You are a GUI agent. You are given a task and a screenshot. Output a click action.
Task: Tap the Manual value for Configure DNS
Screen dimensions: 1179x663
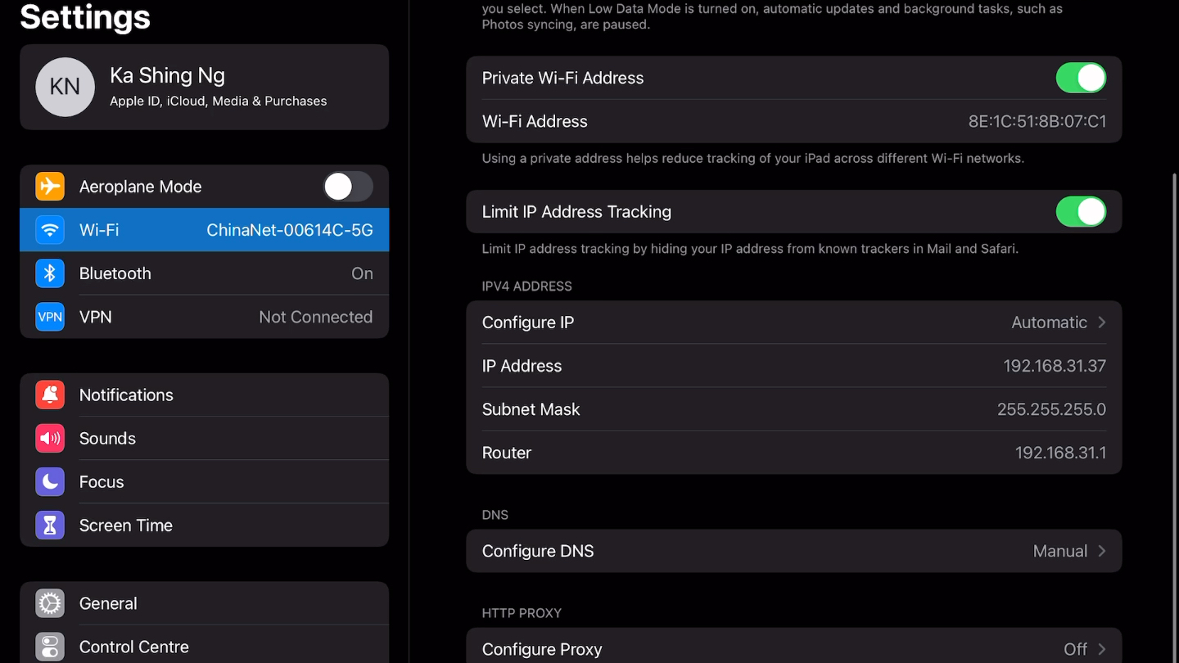tap(1060, 551)
